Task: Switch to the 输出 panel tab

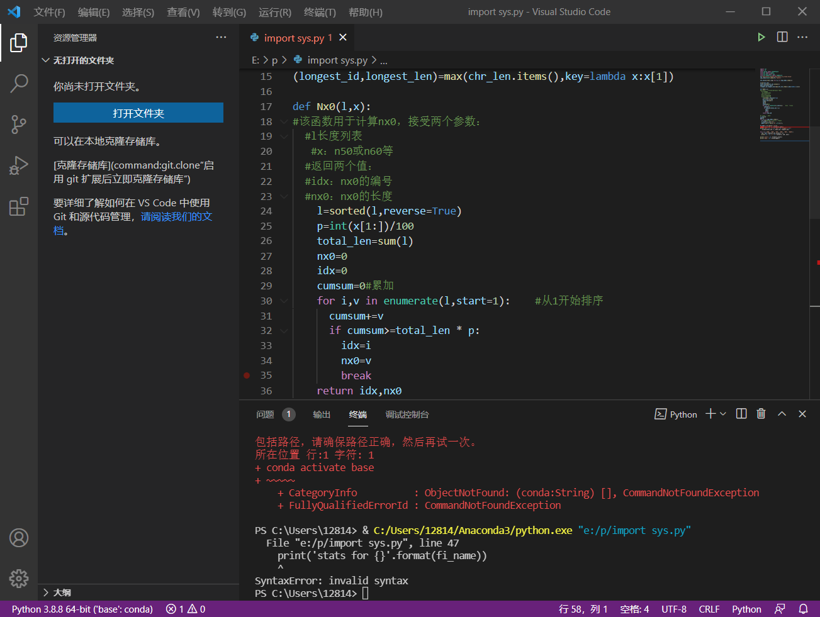Action: click(x=322, y=414)
